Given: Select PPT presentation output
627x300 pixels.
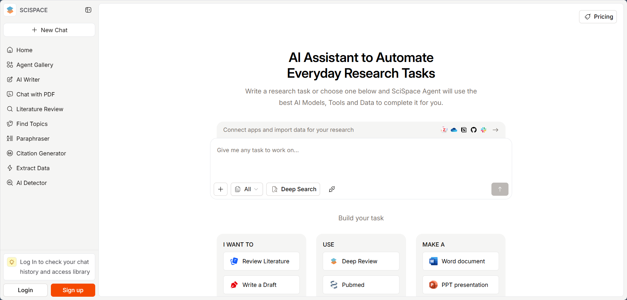Looking at the screenshot, I should (x=461, y=285).
